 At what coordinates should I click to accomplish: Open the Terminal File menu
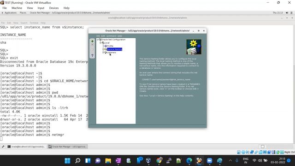3,23
